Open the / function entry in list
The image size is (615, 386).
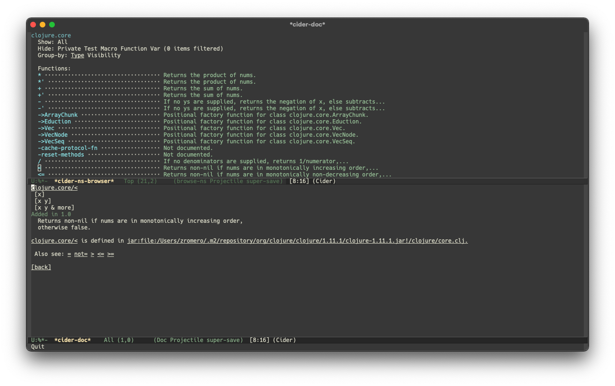pos(40,161)
